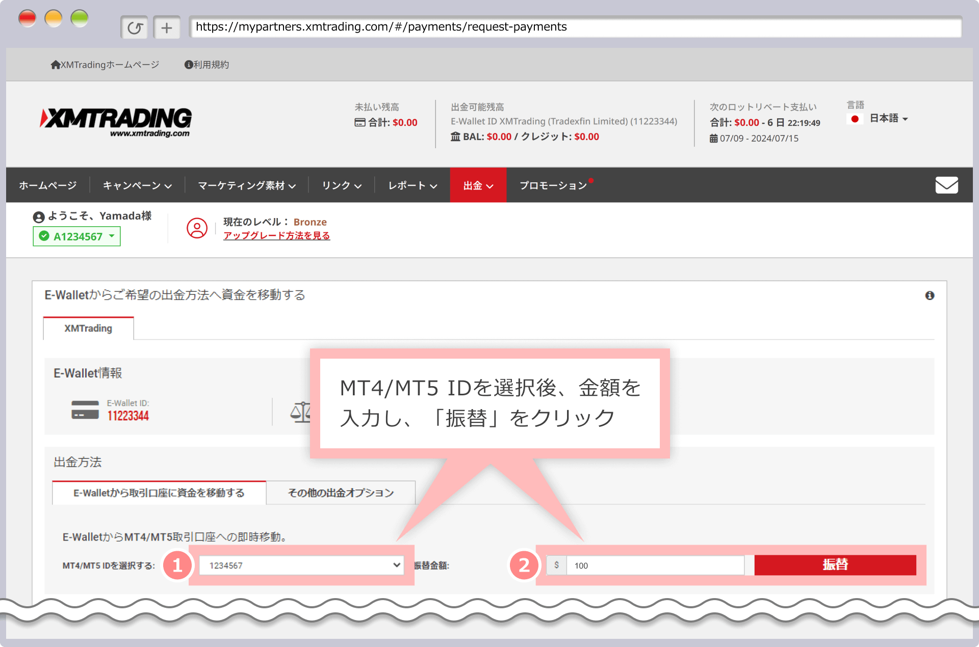This screenshot has width=979, height=647.
Task: Click the card icon beside 未払い残高 合計
Action: point(360,122)
